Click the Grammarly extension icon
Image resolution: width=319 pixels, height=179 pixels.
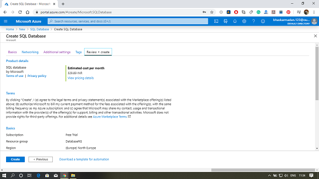point(258,12)
